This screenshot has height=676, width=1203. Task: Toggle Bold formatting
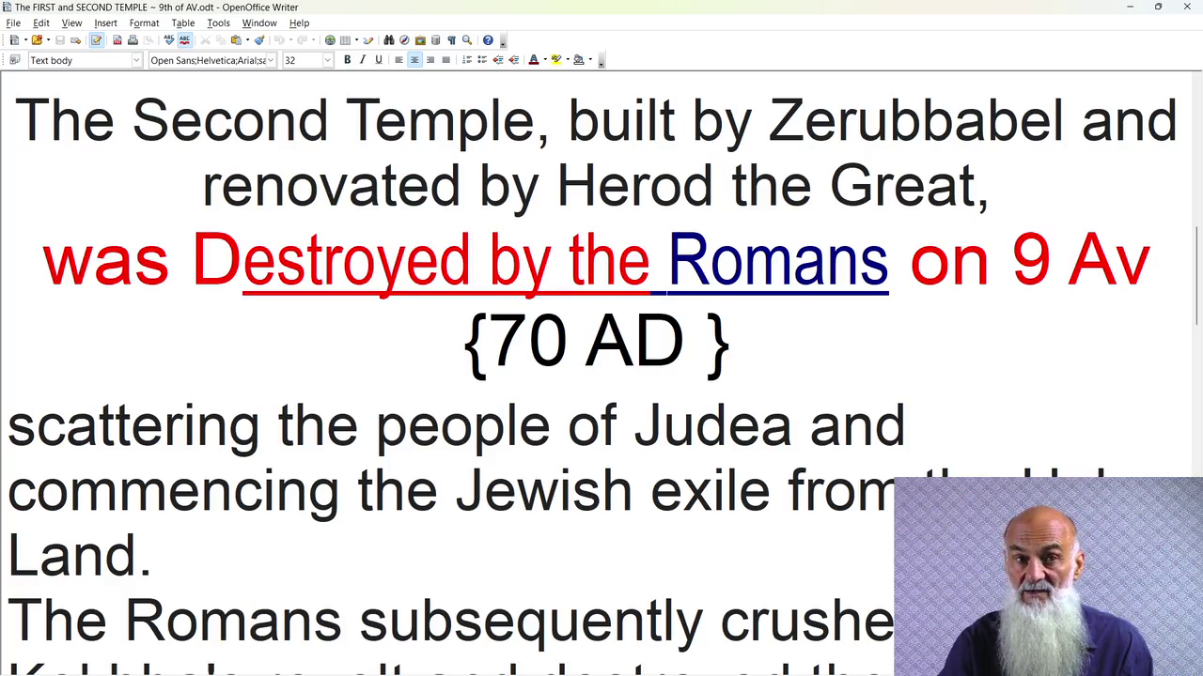click(x=347, y=60)
